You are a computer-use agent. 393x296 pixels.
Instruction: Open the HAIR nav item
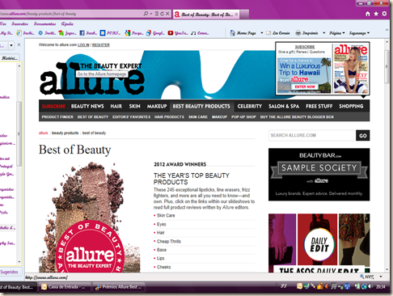(116, 106)
